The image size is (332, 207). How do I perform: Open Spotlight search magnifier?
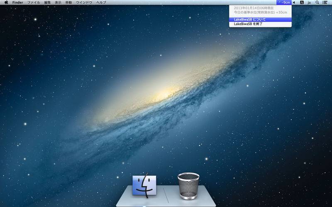click(317, 2)
